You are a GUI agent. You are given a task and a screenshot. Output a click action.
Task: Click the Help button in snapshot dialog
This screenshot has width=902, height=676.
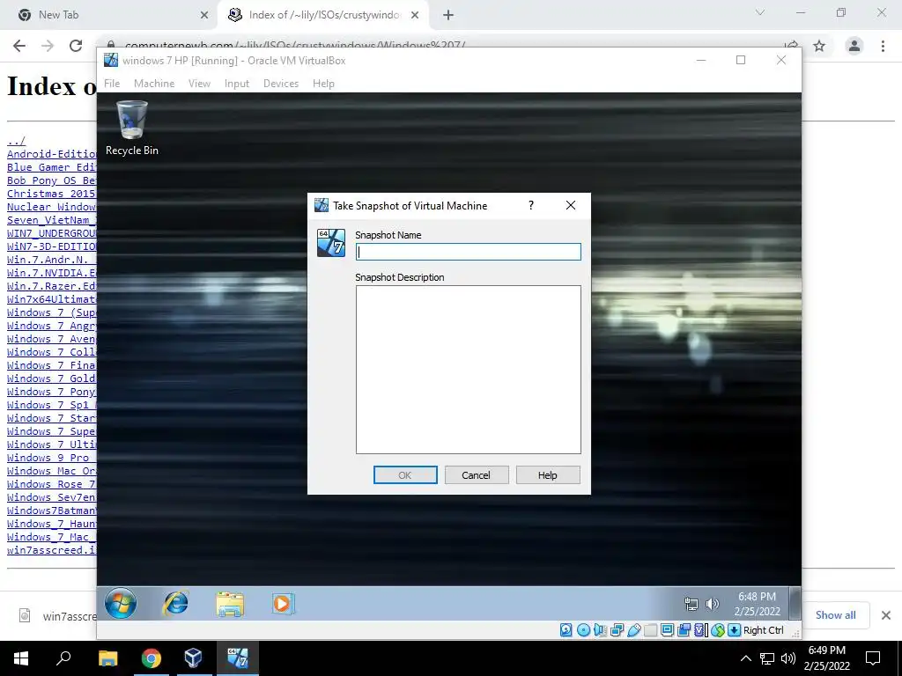[x=548, y=475]
